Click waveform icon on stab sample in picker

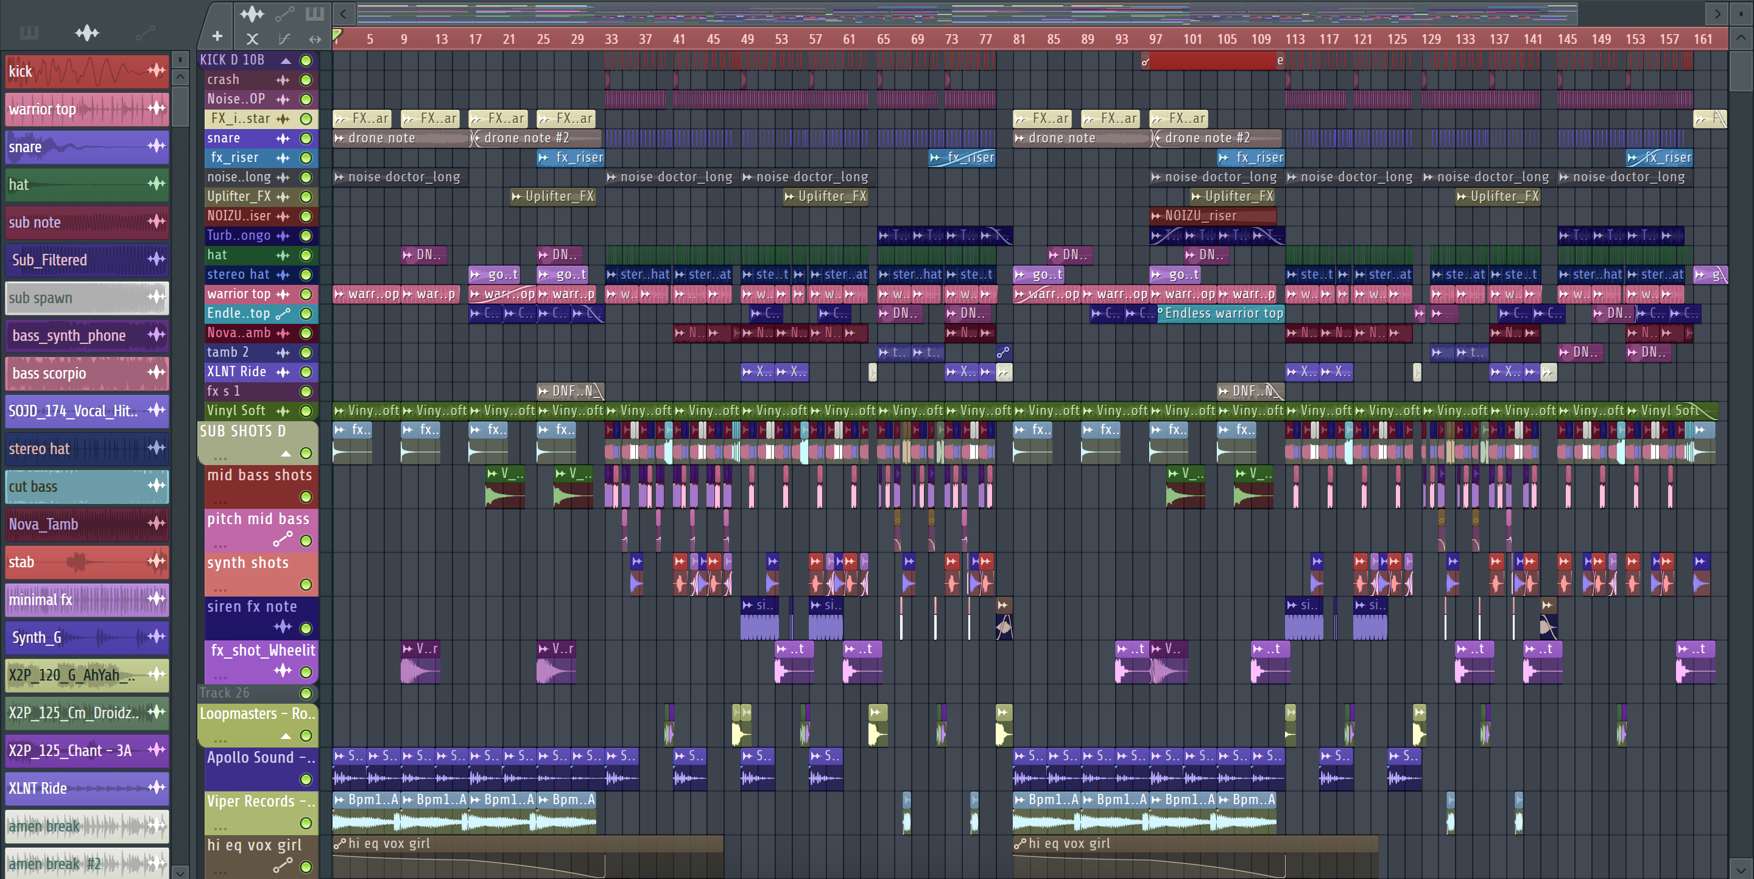pos(157,561)
